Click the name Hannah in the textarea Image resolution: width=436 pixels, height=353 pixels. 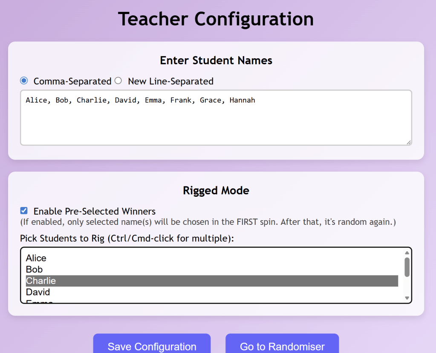[242, 100]
